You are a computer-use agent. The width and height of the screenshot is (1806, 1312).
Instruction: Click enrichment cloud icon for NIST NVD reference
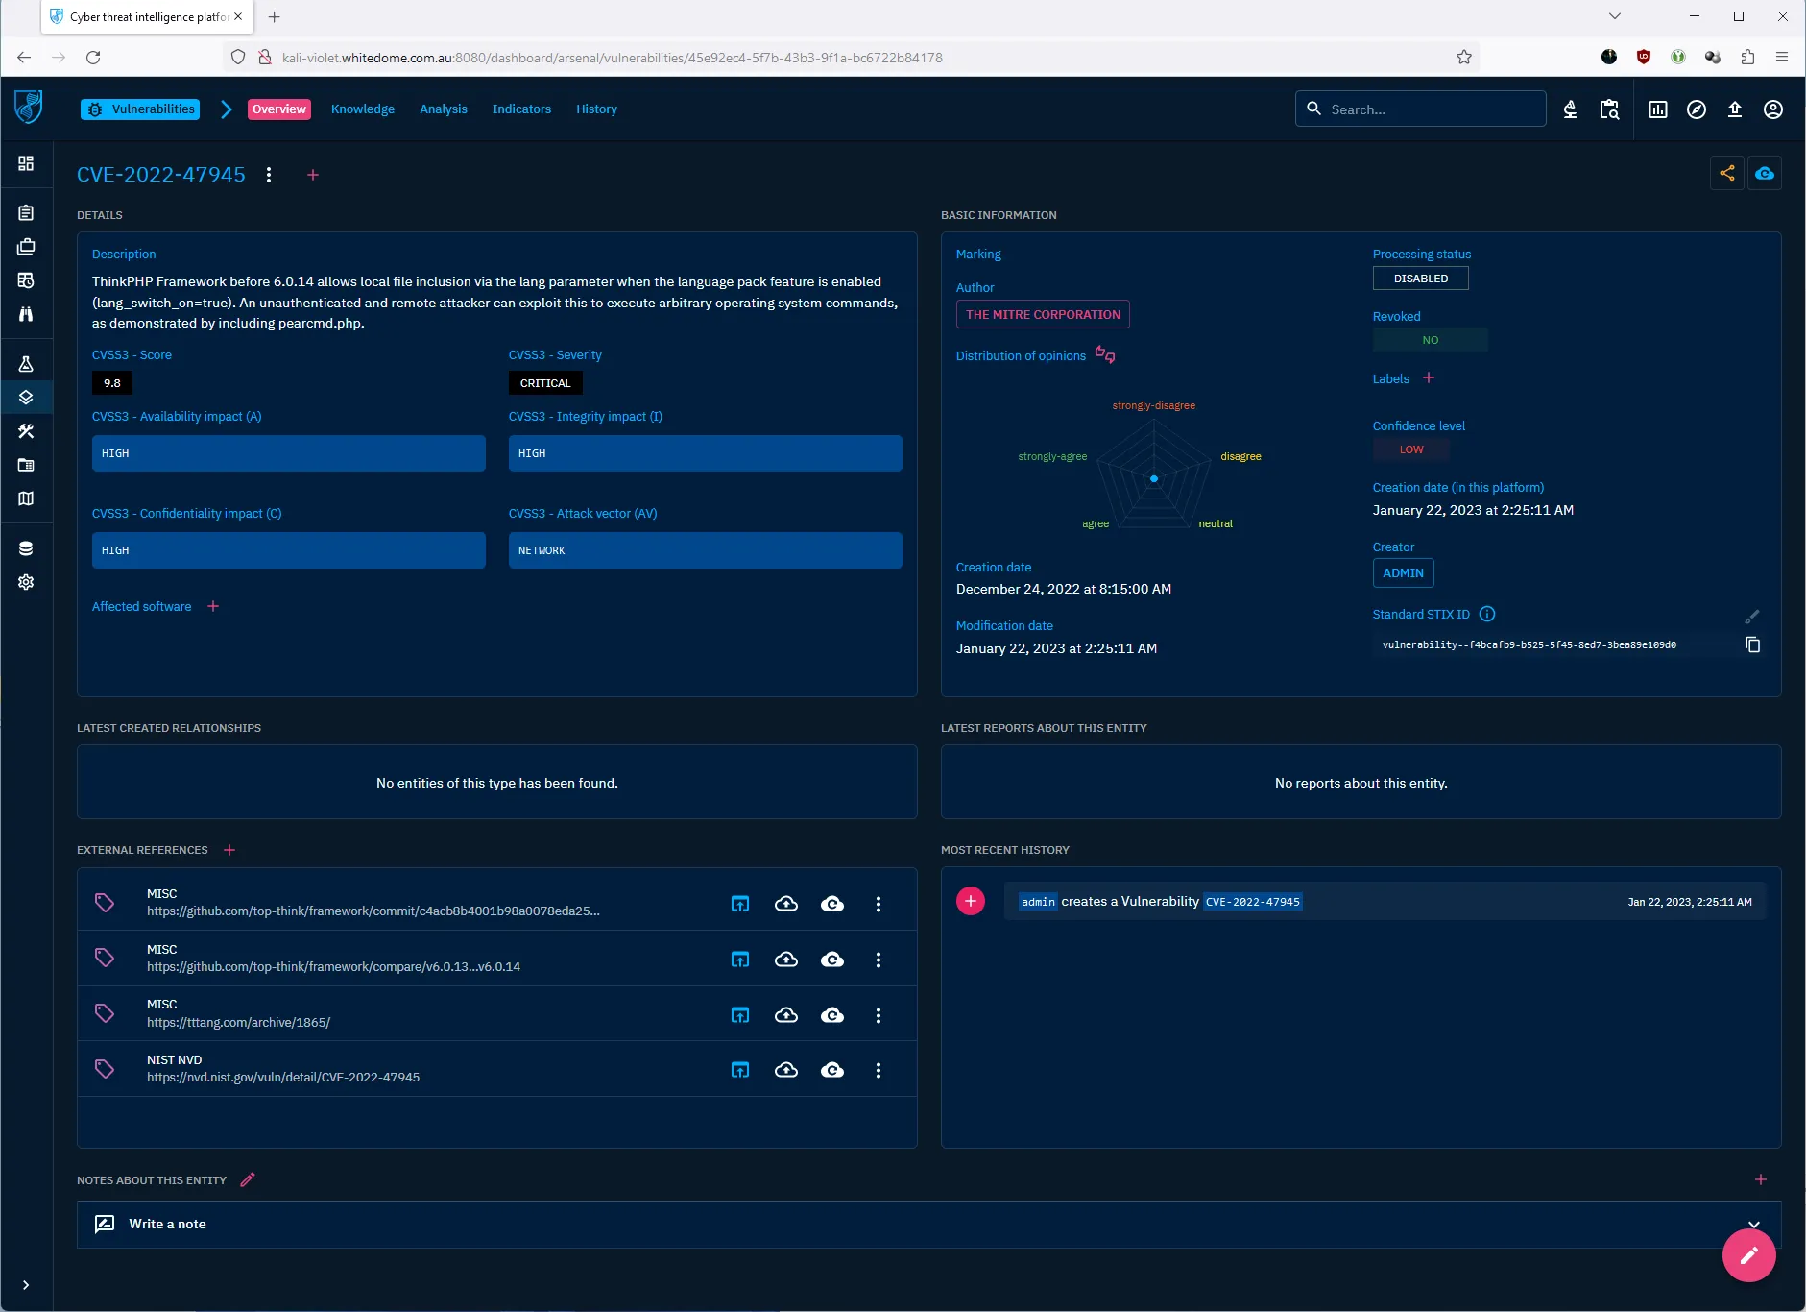[x=832, y=1070]
